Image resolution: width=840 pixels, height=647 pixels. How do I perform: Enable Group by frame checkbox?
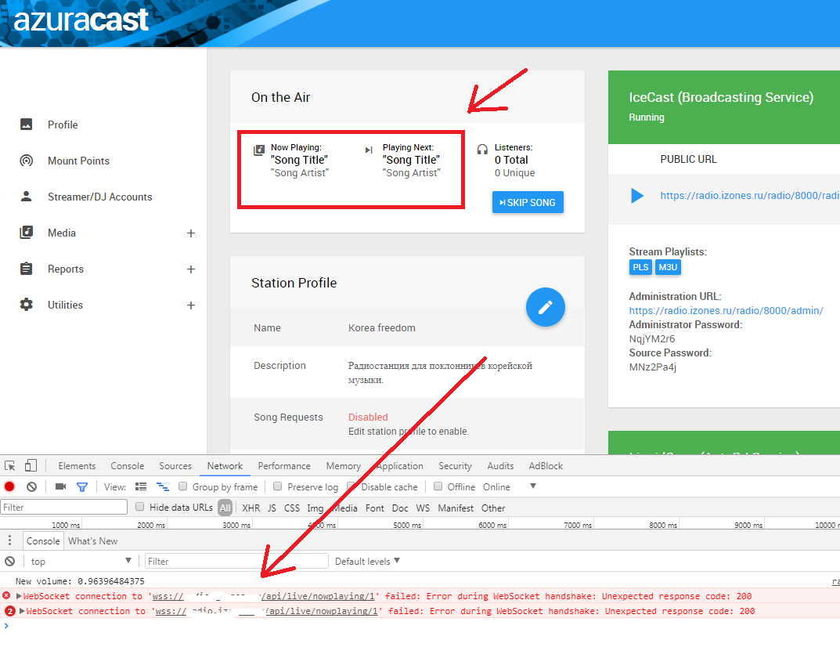182,486
